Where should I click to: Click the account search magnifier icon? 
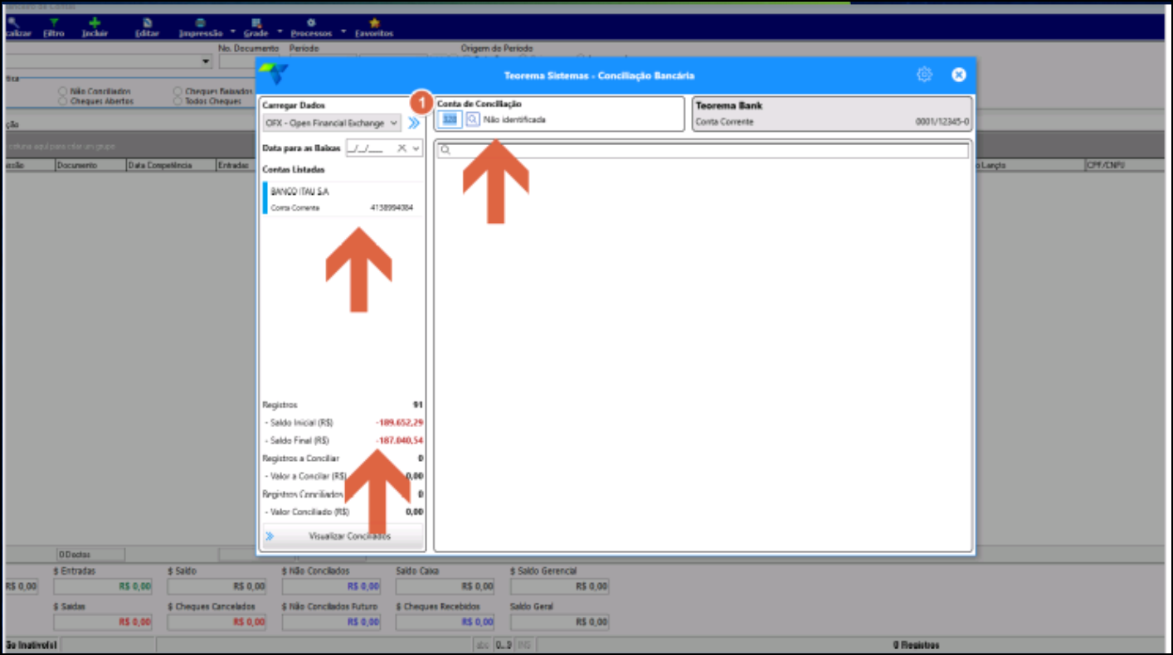click(x=472, y=119)
